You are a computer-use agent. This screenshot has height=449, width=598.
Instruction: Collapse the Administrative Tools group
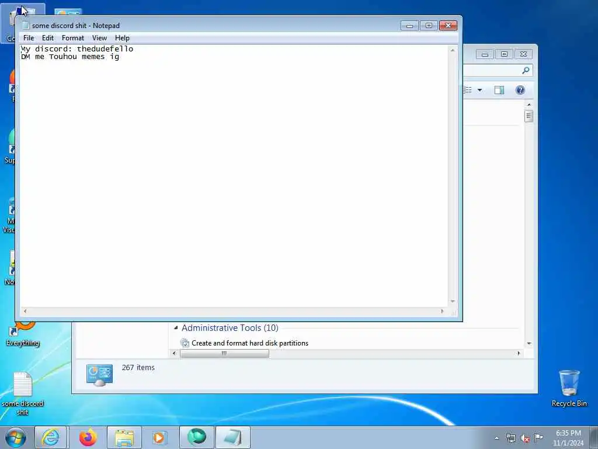coord(176,327)
